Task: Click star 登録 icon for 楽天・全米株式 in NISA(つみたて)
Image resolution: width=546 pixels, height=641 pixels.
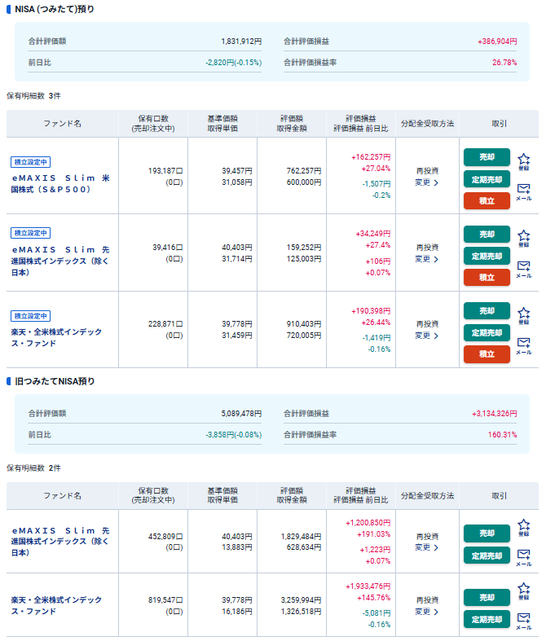Action: pyautogui.click(x=523, y=314)
